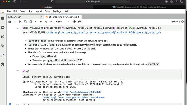Open the Settings menu
The height and width of the screenshot is (105, 187).
57,11
